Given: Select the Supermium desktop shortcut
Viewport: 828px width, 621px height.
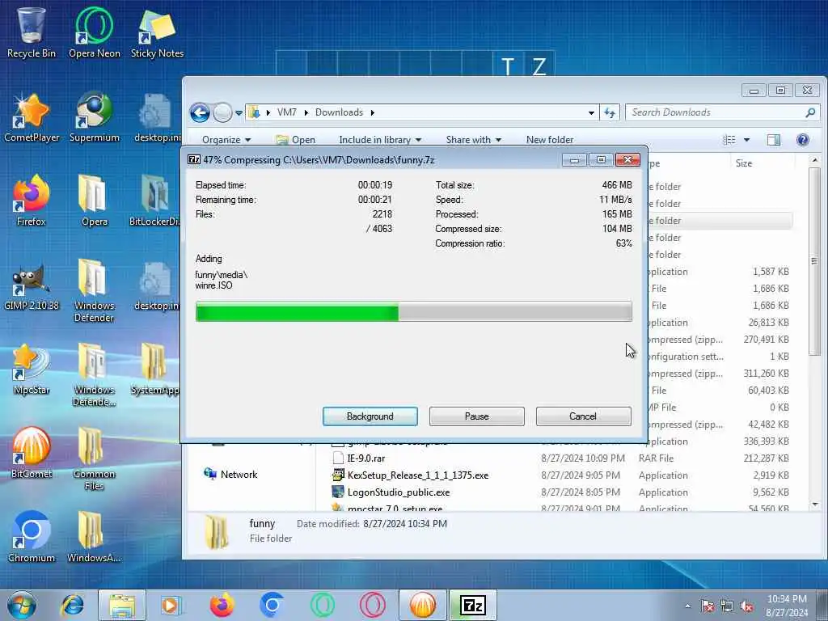Looking at the screenshot, I should 95,117.
